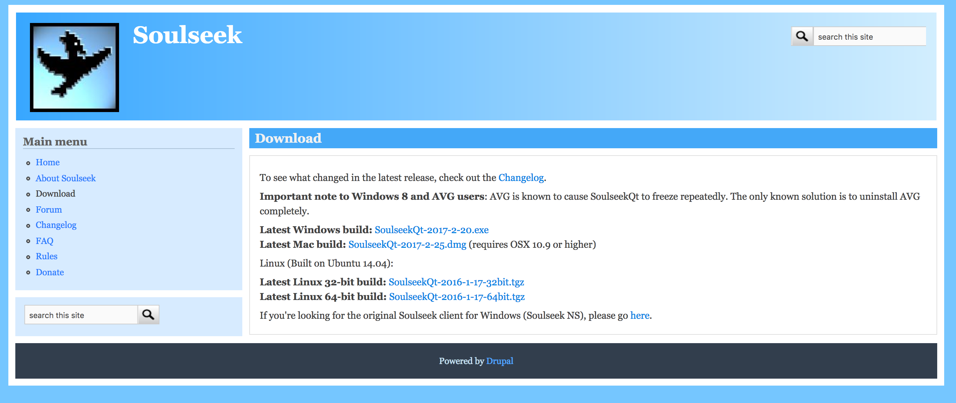The height and width of the screenshot is (403, 956).
Task: Click the Drupal link in footer
Action: coord(499,361)
